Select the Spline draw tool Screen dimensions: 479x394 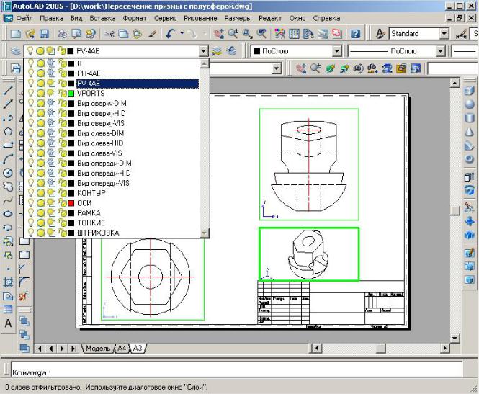[8, 200]
